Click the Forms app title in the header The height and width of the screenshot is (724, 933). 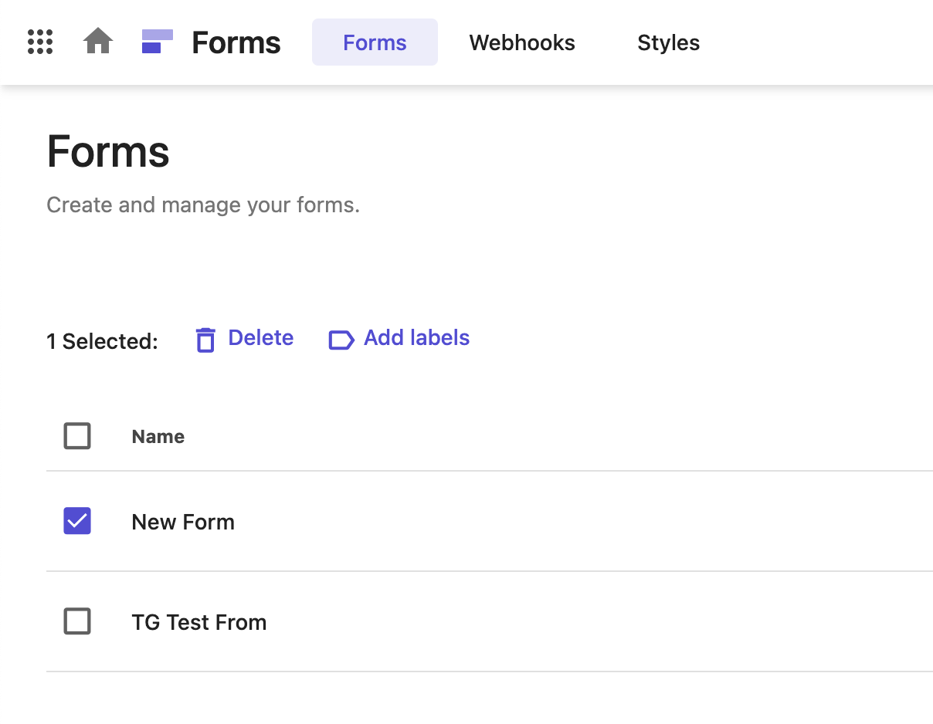[x=236, y=42]
